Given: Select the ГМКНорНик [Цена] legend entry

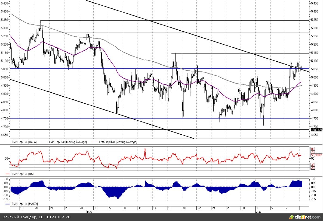Looking at the screenshot, I should point(24,142).
